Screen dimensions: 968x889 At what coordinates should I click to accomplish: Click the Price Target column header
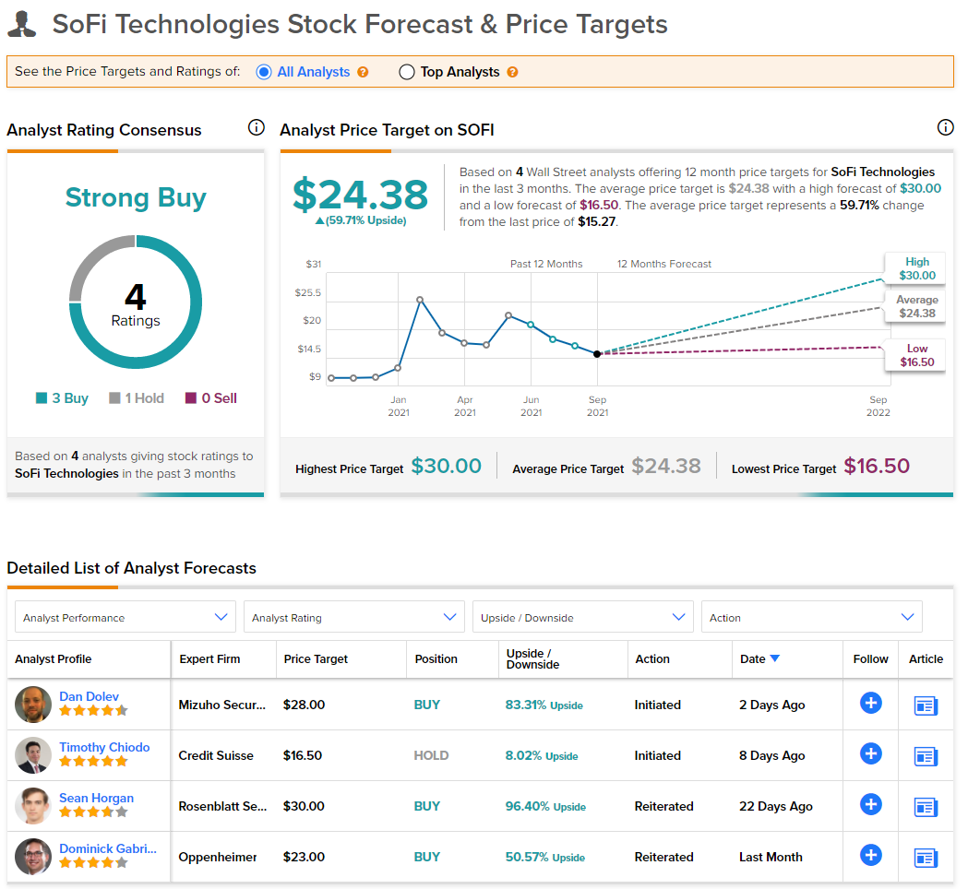click(316, 658)
